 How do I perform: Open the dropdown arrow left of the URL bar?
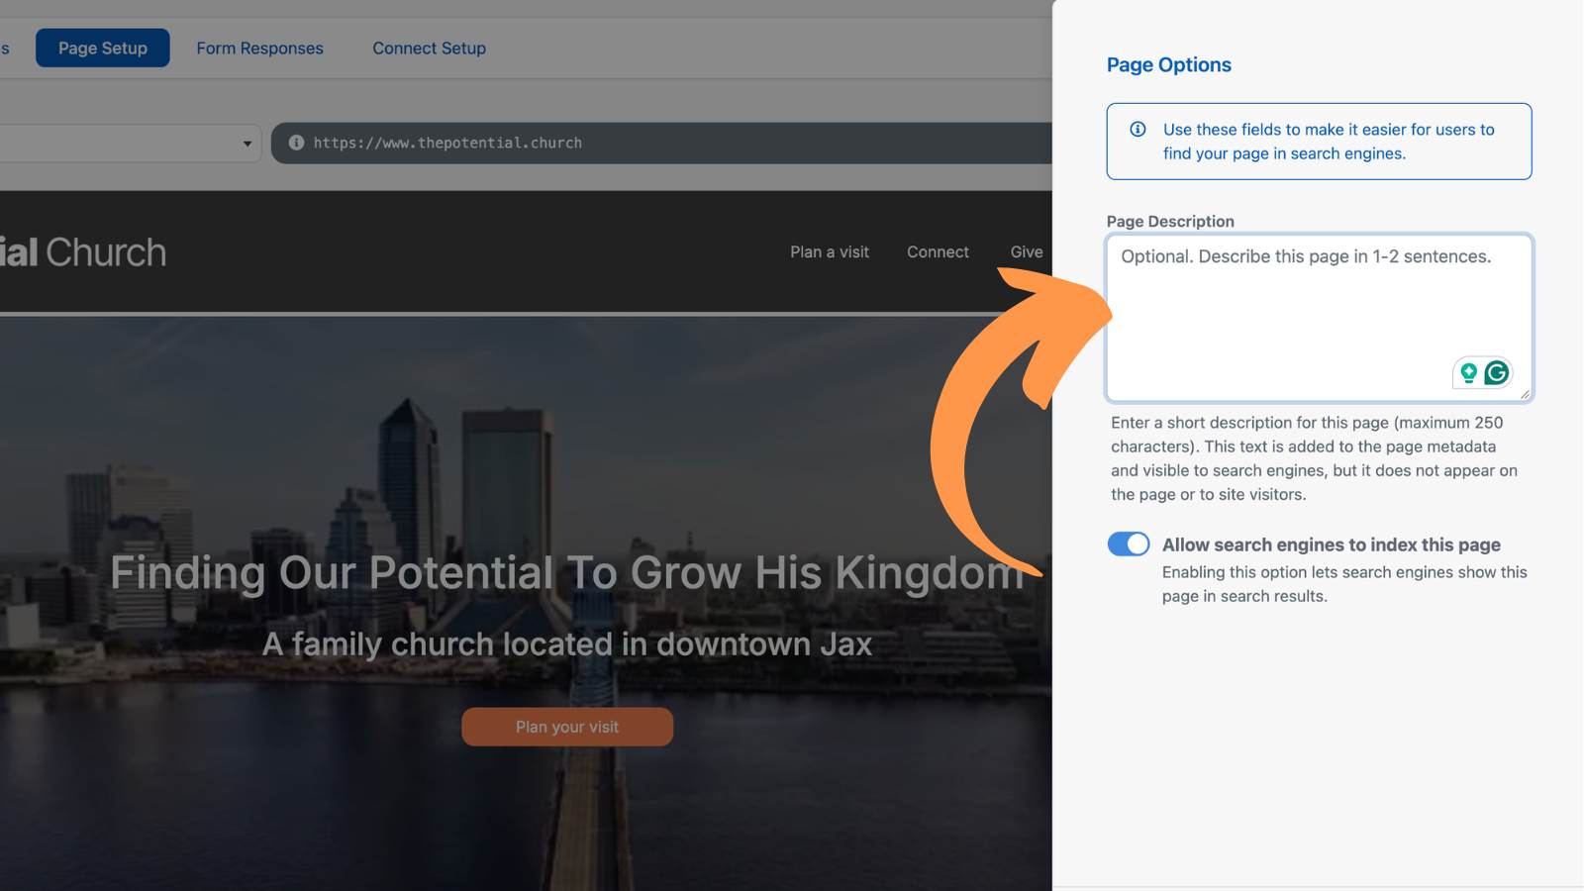pyautogui.click(x=247, y=144)
